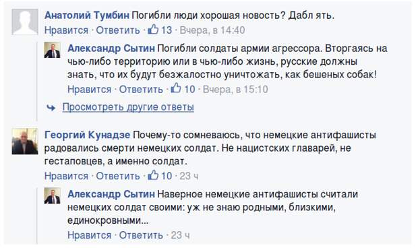
Task: Click Ответить under the 'единокровными' reply
Action: pyautogui.click(x=141, y=235)
